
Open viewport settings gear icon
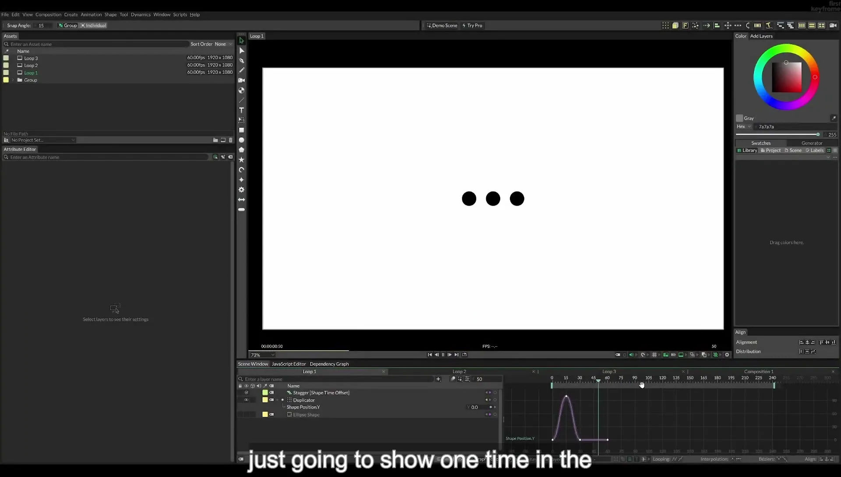(x=727, y=355)
